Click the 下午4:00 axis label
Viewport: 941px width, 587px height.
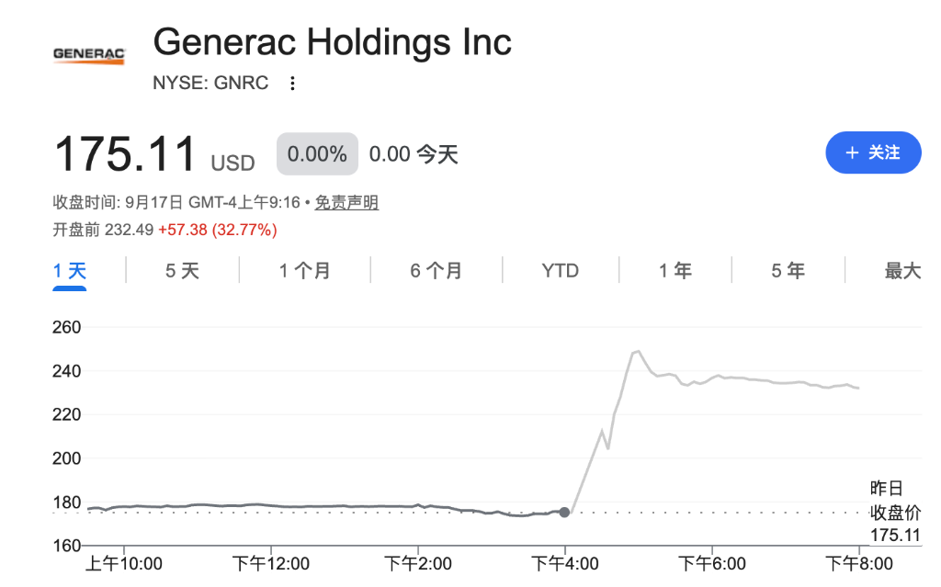click(565, 564)
